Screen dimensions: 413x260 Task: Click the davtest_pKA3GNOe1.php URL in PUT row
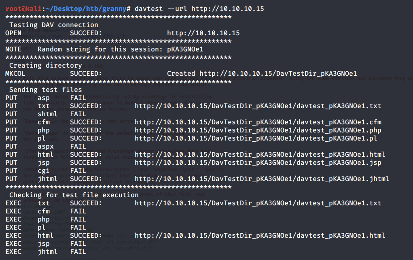[258, 130]
